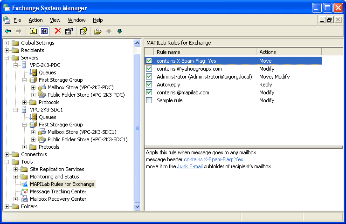Open the Action menu
Image resolution: width=346 pixels, height=224 pixels.
click(35, 20)
